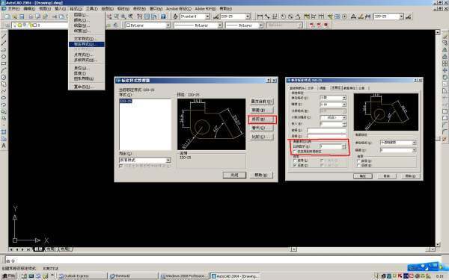
Task: Select the Line tool in left toolbar
Action: pos(4,36)
